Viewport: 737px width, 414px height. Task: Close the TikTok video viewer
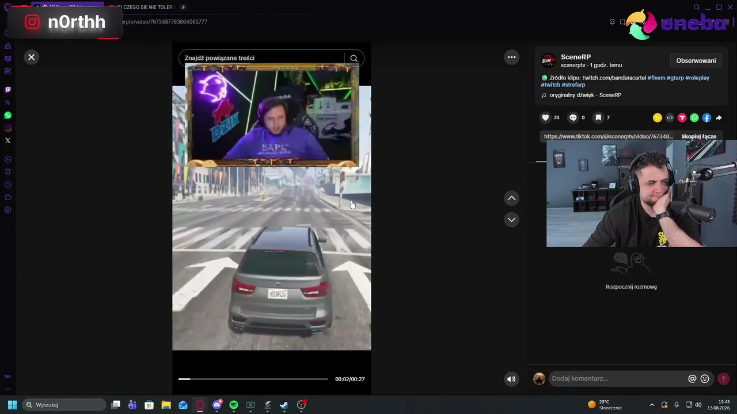32,57
